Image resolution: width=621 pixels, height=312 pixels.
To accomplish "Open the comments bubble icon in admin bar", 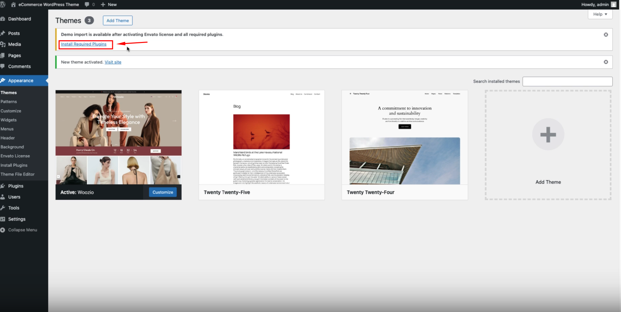I will click(x=87, y=4).
